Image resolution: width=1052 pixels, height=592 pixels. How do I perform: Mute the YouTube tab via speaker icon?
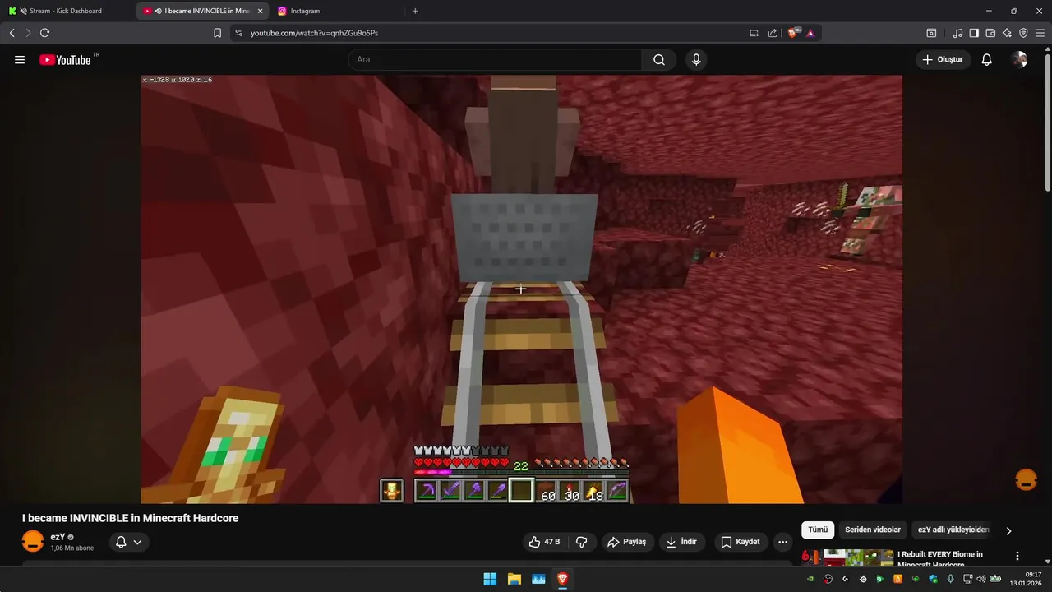coord(158,11)
